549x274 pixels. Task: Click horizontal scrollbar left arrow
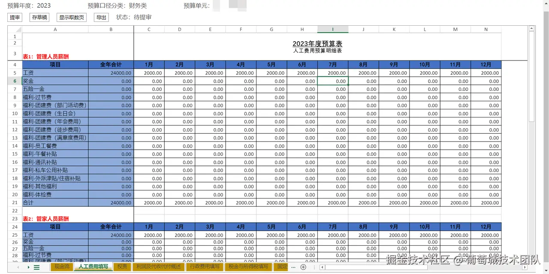point(322,267)
